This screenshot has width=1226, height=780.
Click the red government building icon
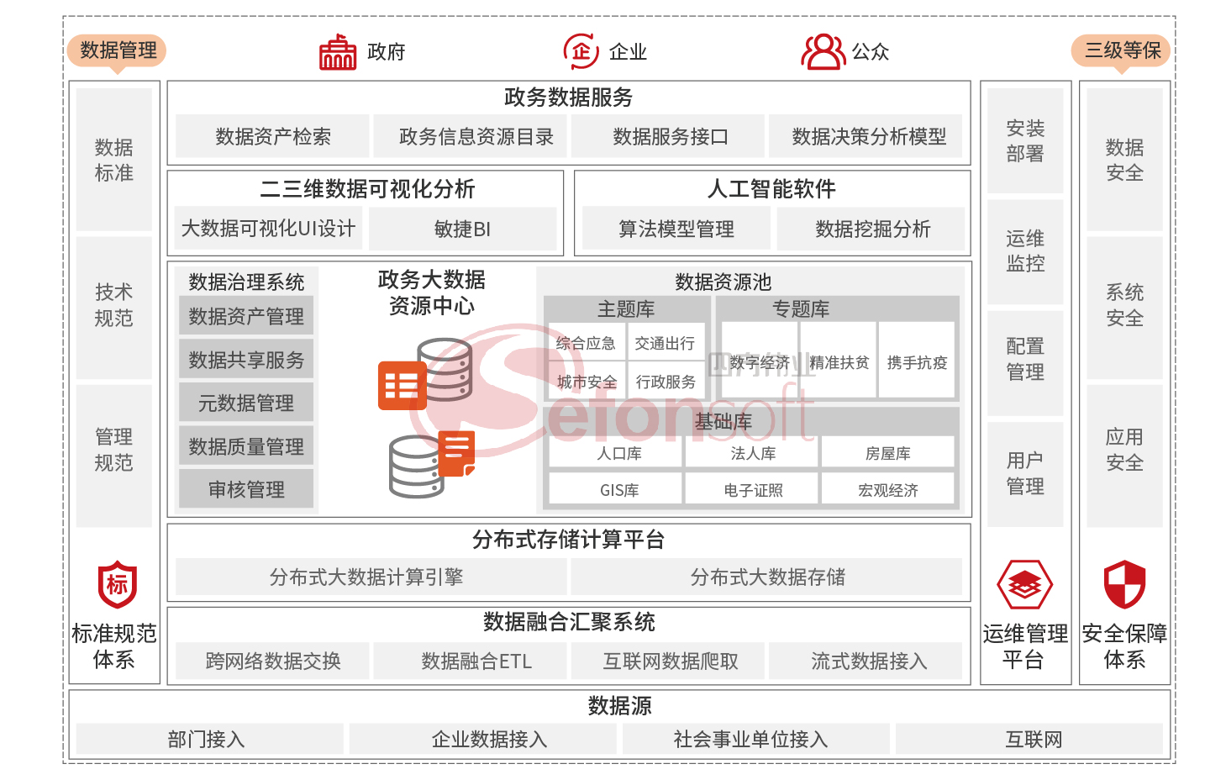point(338,52)
